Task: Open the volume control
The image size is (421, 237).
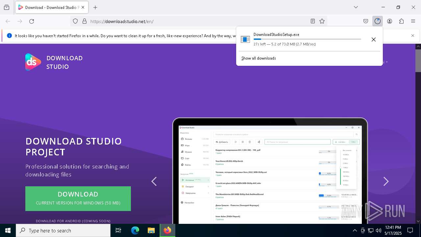Action: pyautogui.click(x=379, y=230)
